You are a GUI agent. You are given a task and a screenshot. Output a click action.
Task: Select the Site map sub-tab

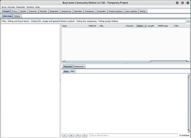coord(7,16)
